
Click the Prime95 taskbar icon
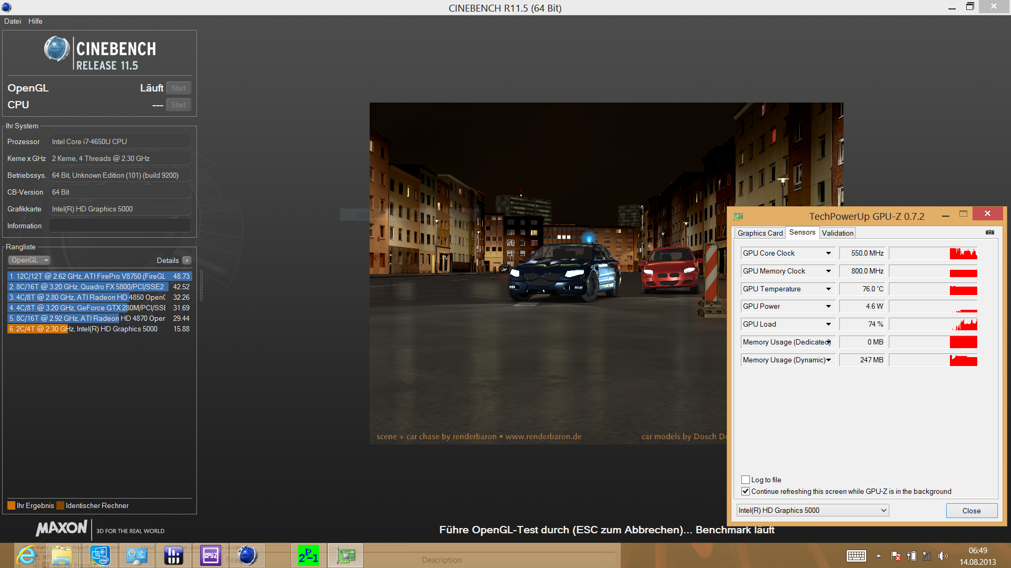coord(308,555)
